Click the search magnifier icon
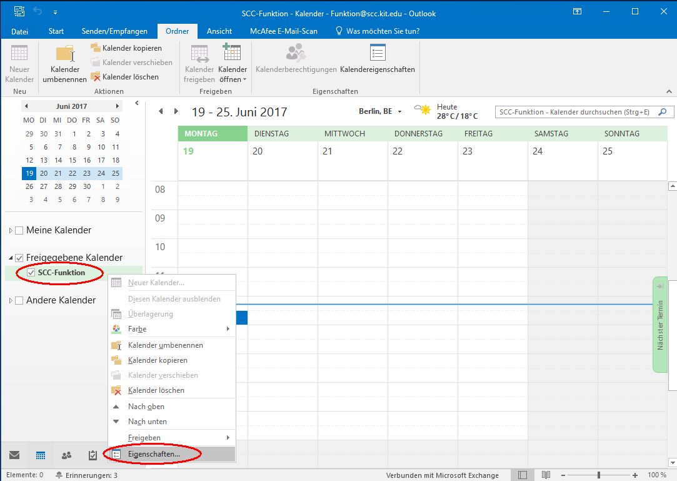This screenshot has height=481, width=677. (663, 112)
